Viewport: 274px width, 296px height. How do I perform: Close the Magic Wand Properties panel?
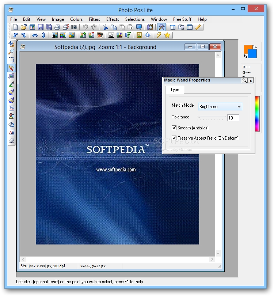[x=251, y=81]
